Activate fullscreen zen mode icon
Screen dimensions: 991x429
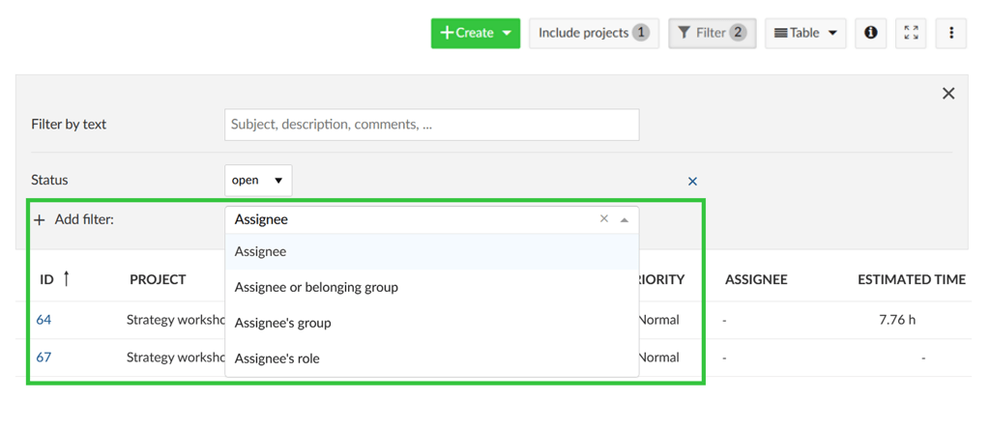coord(911,33)
